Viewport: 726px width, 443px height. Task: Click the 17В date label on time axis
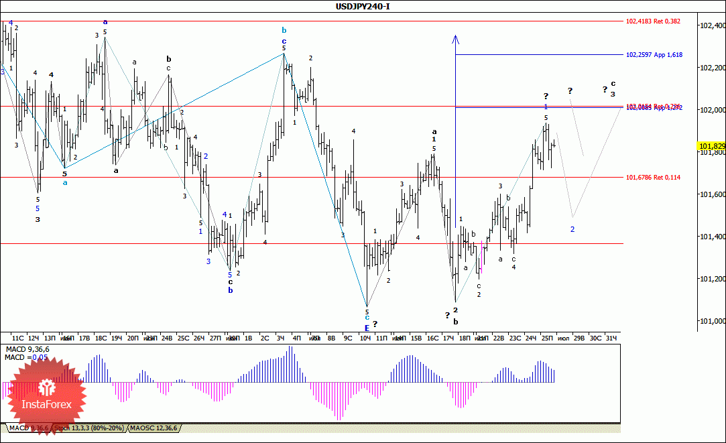click(84, 338)
